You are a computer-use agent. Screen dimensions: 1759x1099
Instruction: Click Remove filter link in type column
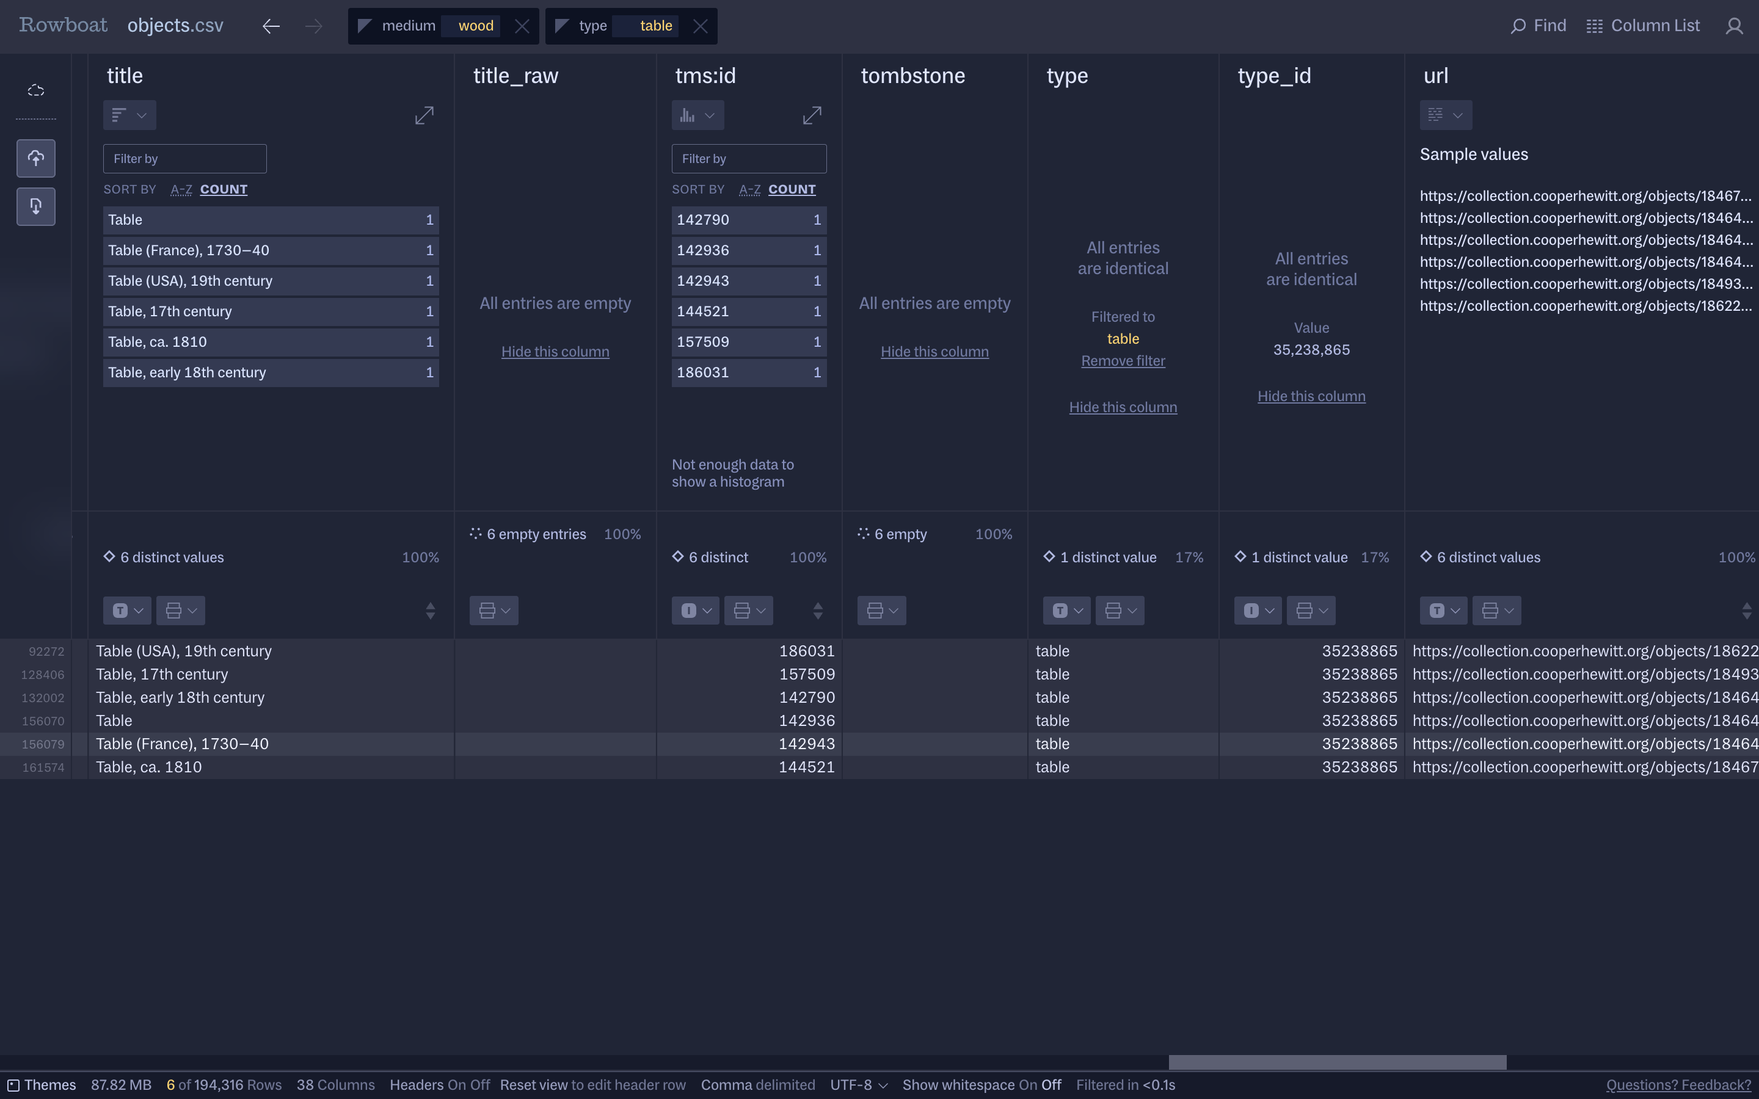coord(1122,361)
